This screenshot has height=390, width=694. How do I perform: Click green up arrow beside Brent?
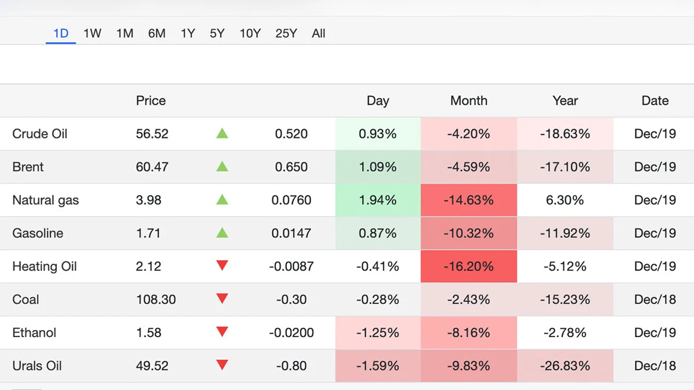[222, 166]
